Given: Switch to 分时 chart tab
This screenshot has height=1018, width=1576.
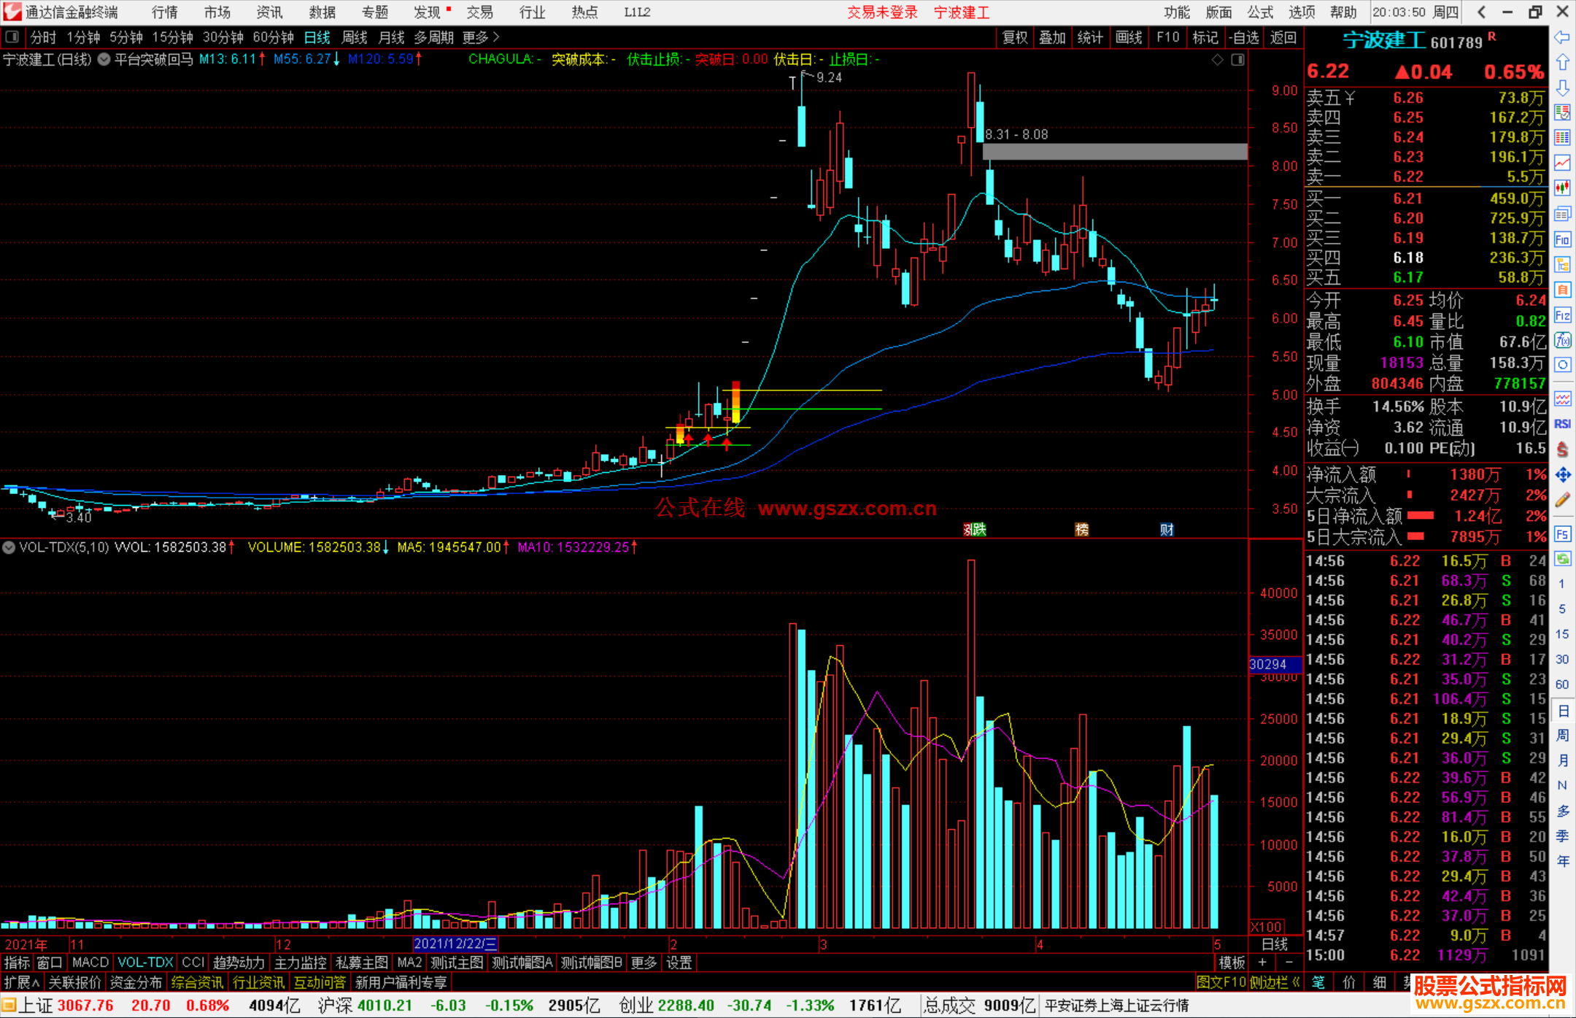Looking at the screenshot, I should click(x=43, y=37).
